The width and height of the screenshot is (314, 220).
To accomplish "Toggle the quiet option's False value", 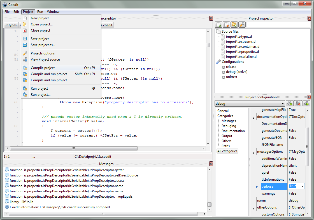I will pos(292,173).
